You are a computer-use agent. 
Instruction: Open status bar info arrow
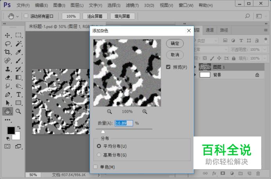pos(99,175)
